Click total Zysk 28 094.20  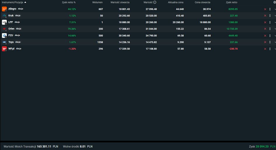click(x=262, y=146)
